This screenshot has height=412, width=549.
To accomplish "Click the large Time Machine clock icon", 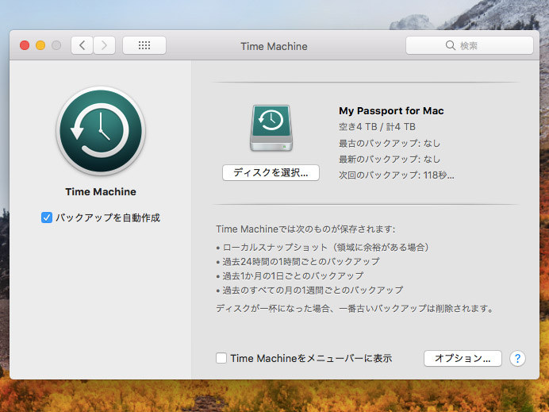I will pyautogui.click(x=101, y=131).
